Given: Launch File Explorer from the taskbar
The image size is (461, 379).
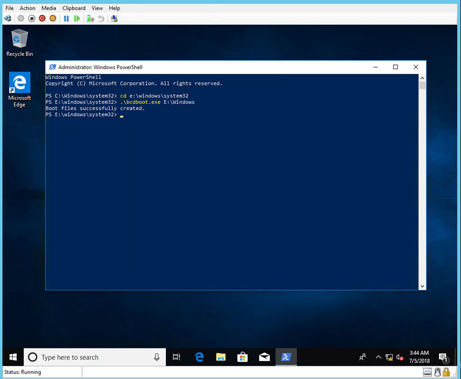Looking at the screenshot, I should [x=221, y=357].
